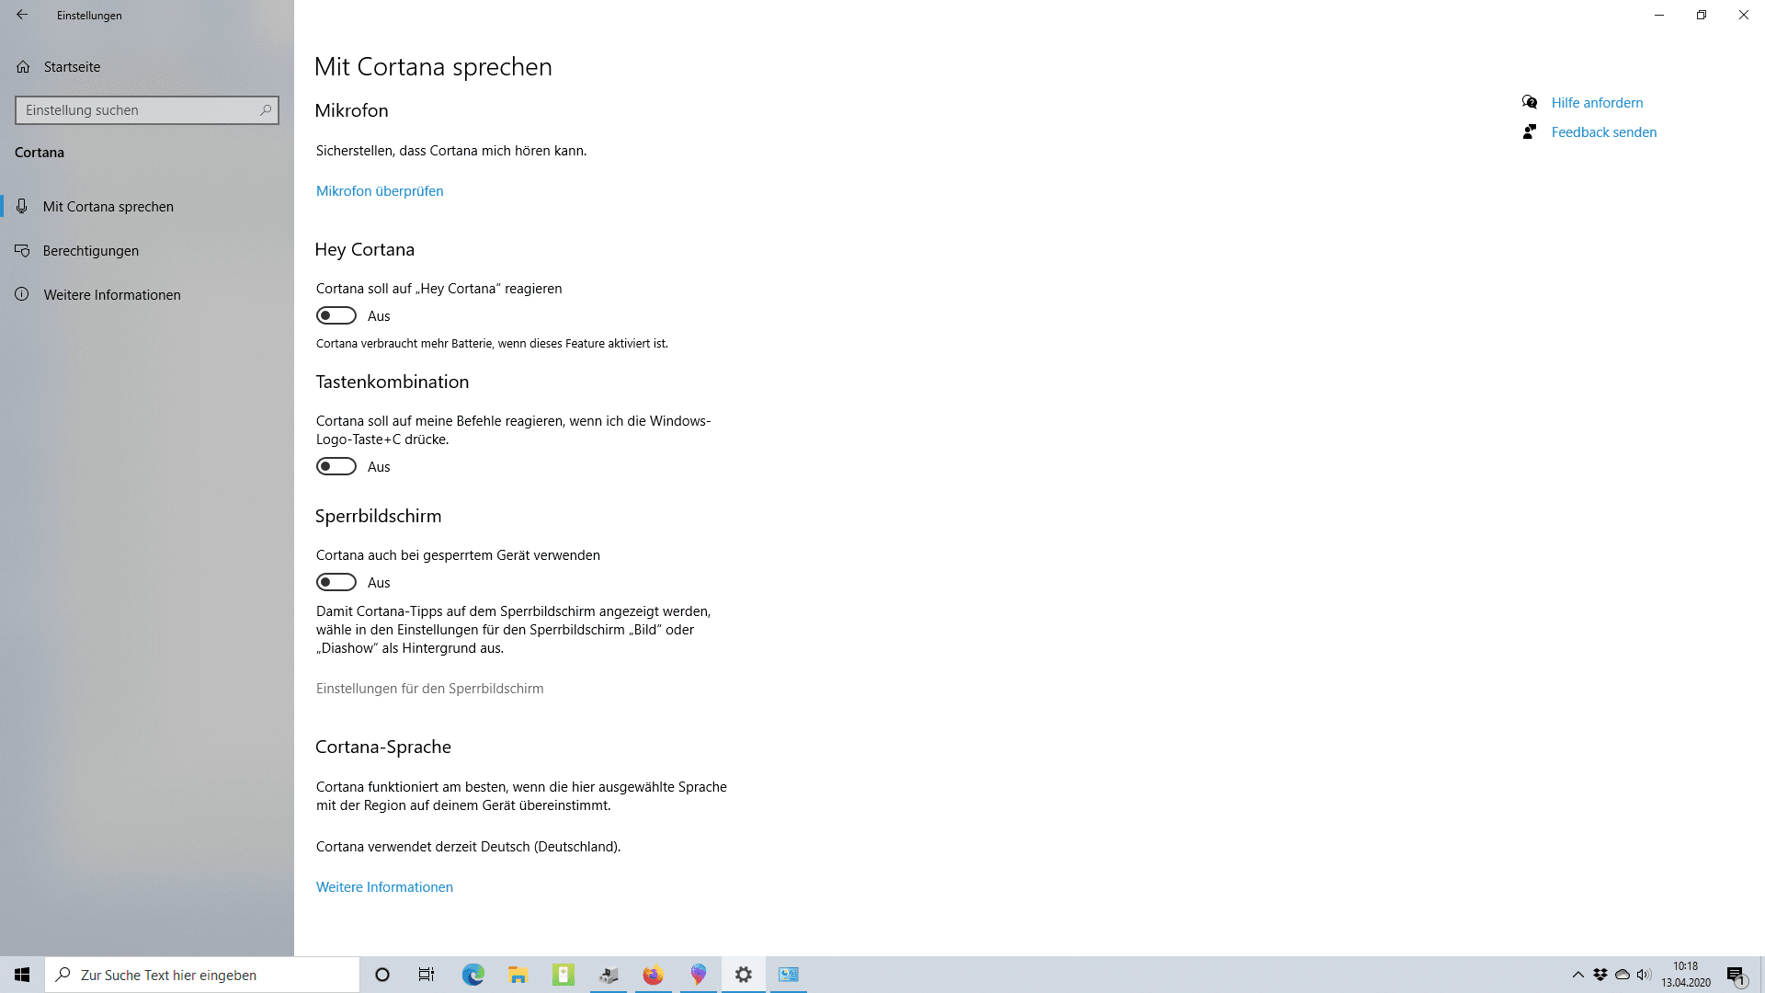The height and width of the screenshot is (993, 1765).
Task: Click the Settings gear taskbar icon
Action: coord(744,975)
